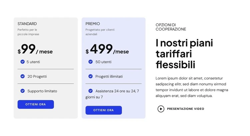The width and height of the screenshot is (250, 136).
Task: Click the Lorem ipsum description paragraph
Action: (x=192, y=87)
